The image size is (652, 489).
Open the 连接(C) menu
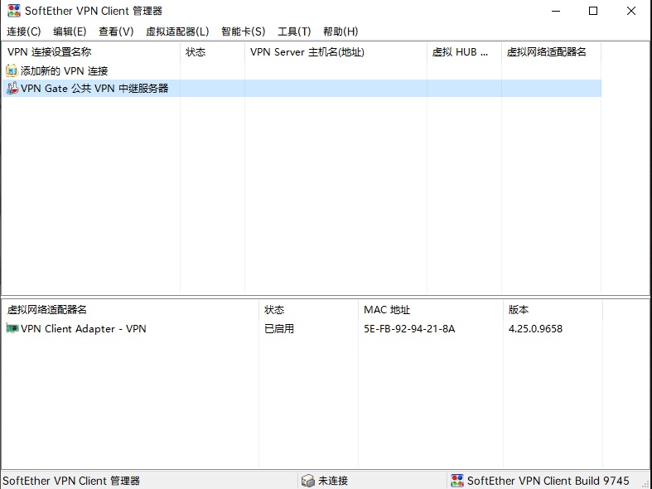(24, 31)
